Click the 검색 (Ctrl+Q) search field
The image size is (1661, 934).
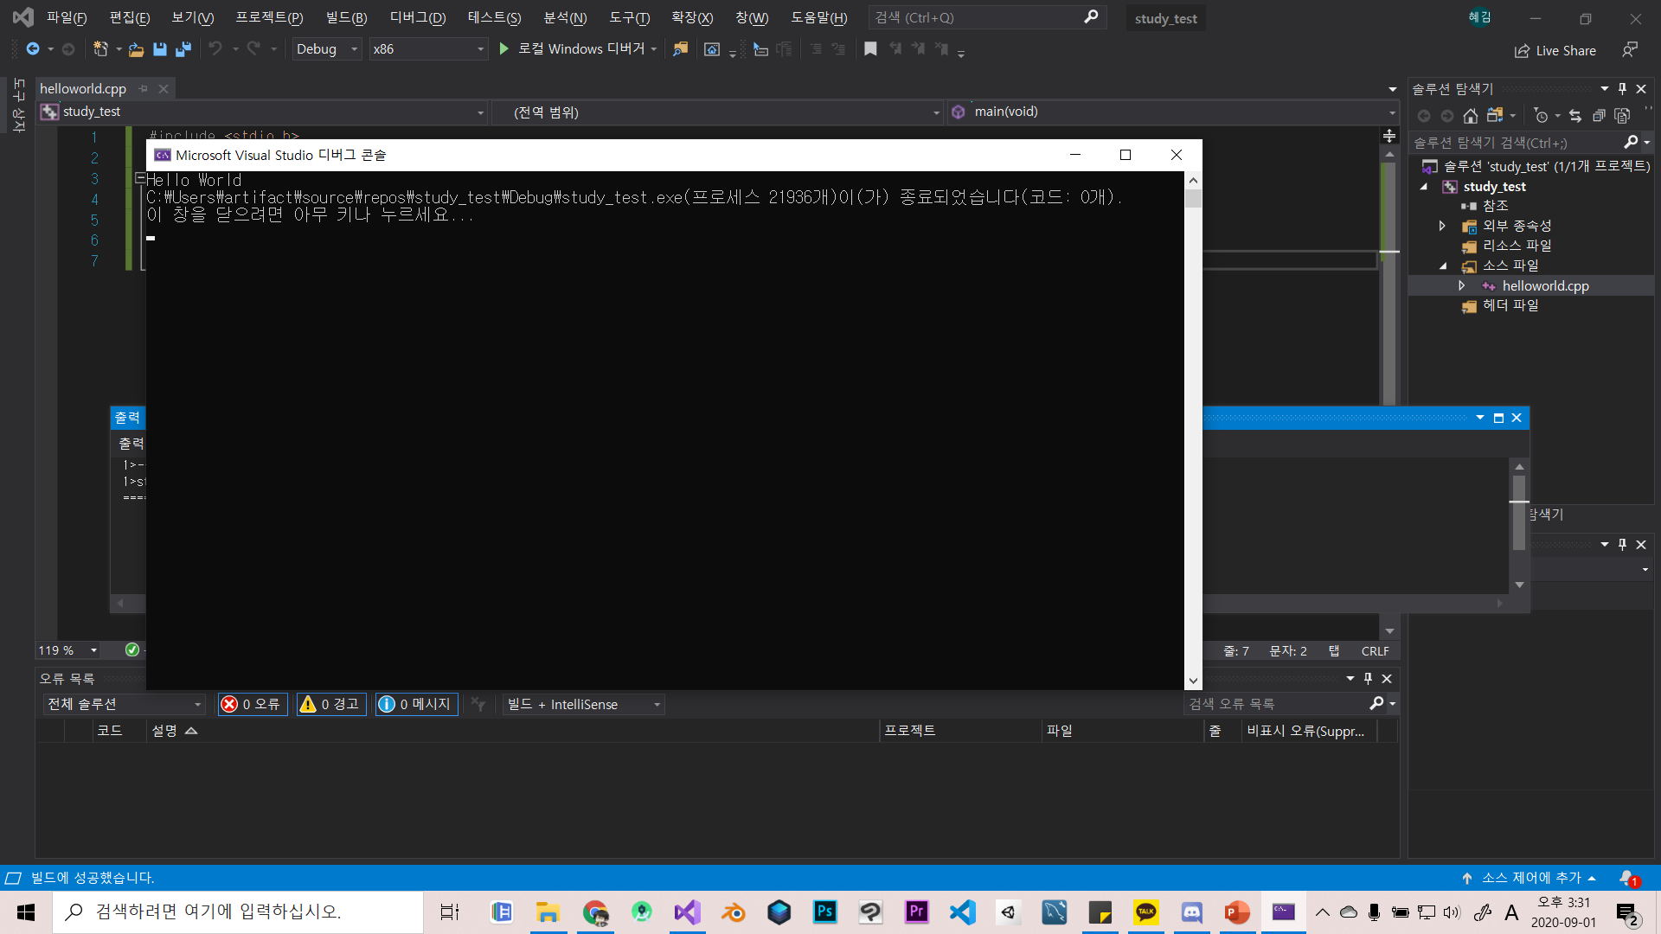(x=978, y=17)
